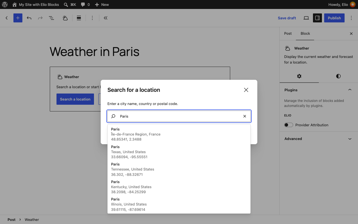Viewport: 358px width, 224px height.
Task: Click the Weather in Paris title
Action: coord(95,52)
